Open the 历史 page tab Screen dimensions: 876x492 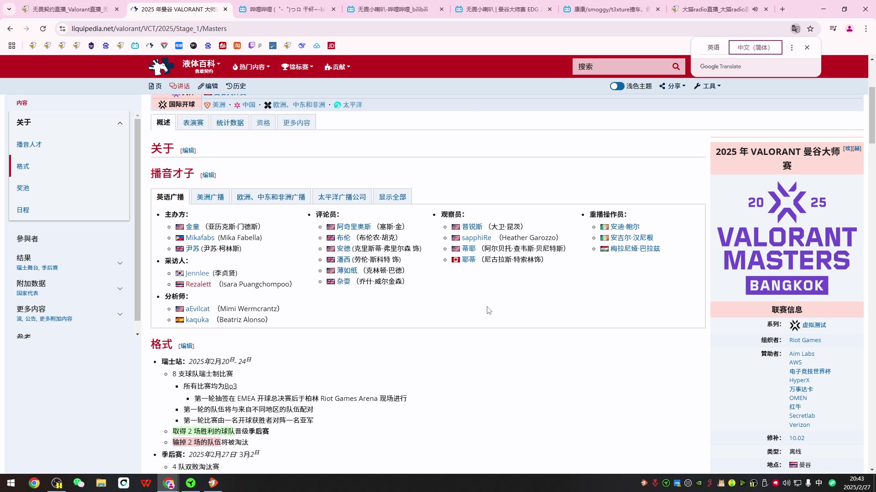coord(236,86)
